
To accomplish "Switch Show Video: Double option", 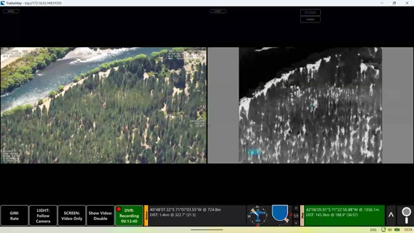I will tap(100, 216).
